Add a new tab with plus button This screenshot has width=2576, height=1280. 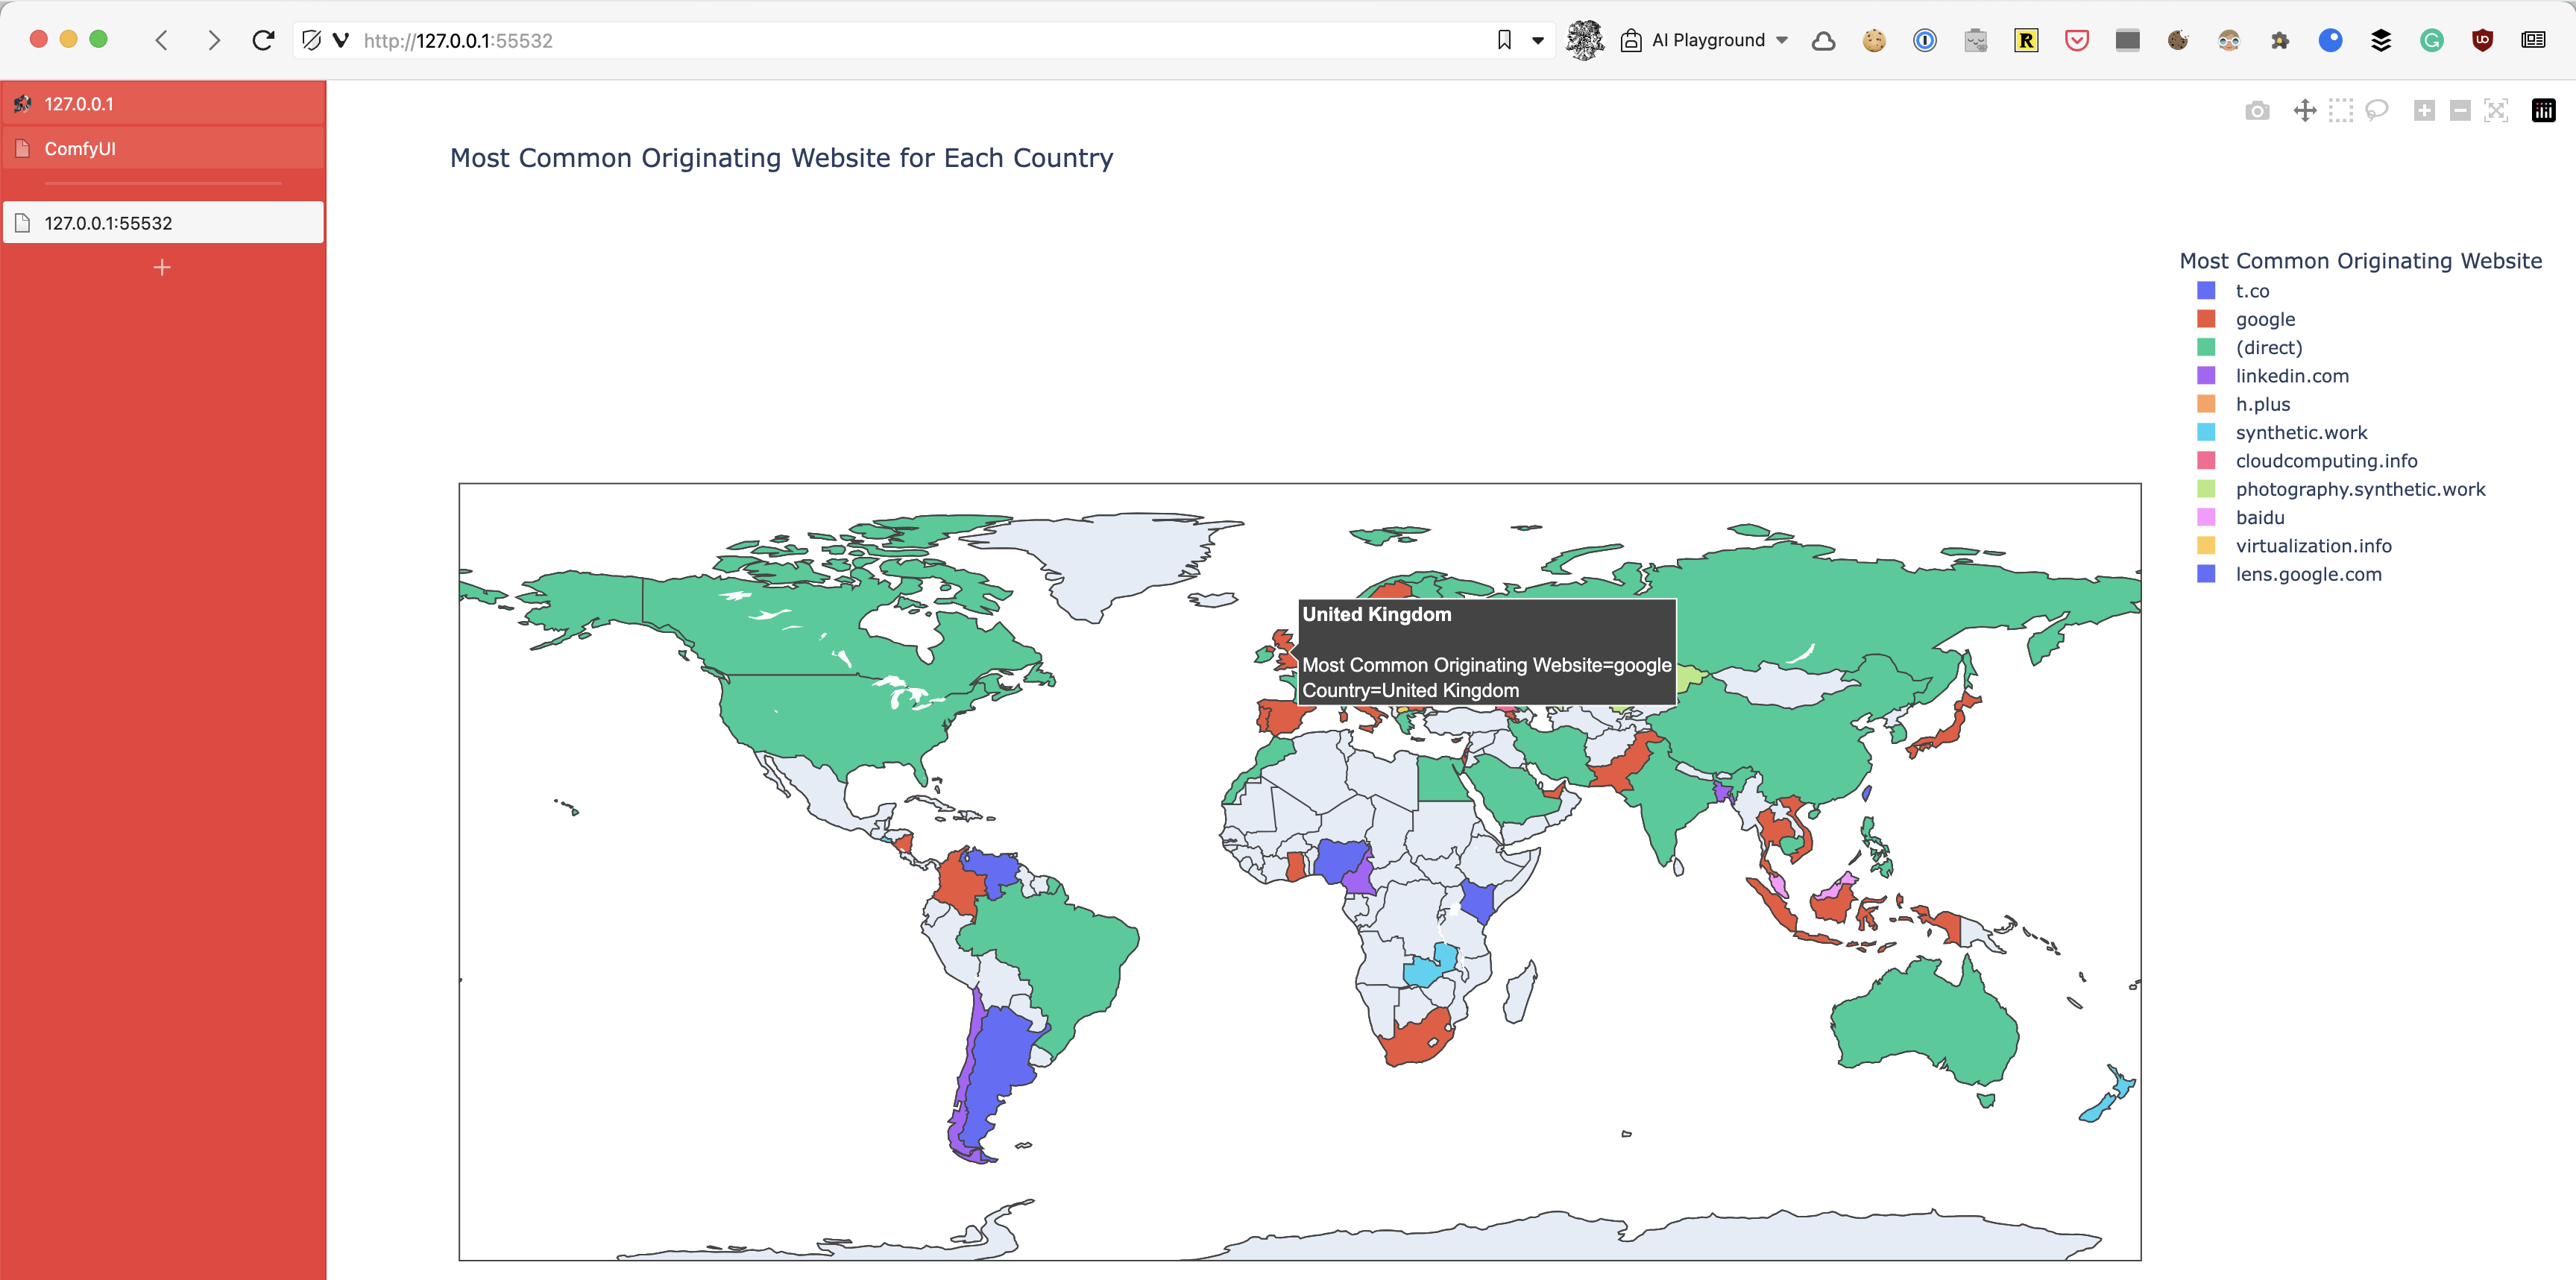coord(162,267)
